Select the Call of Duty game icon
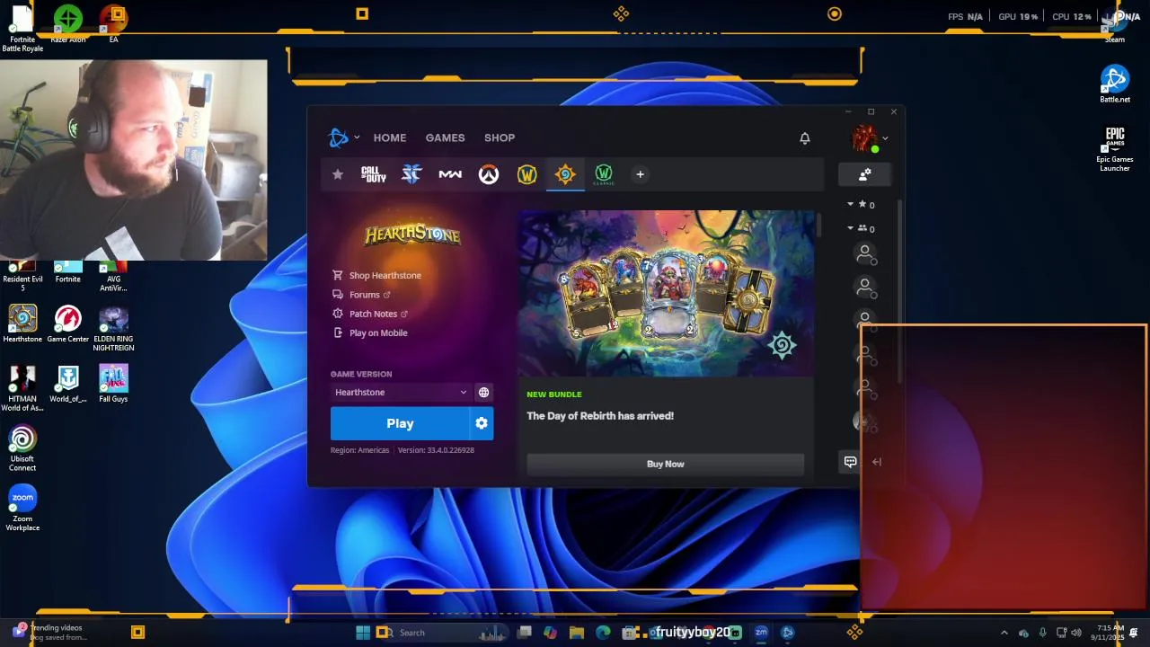Screen dimensions: 1150x647 pos(374,174)
